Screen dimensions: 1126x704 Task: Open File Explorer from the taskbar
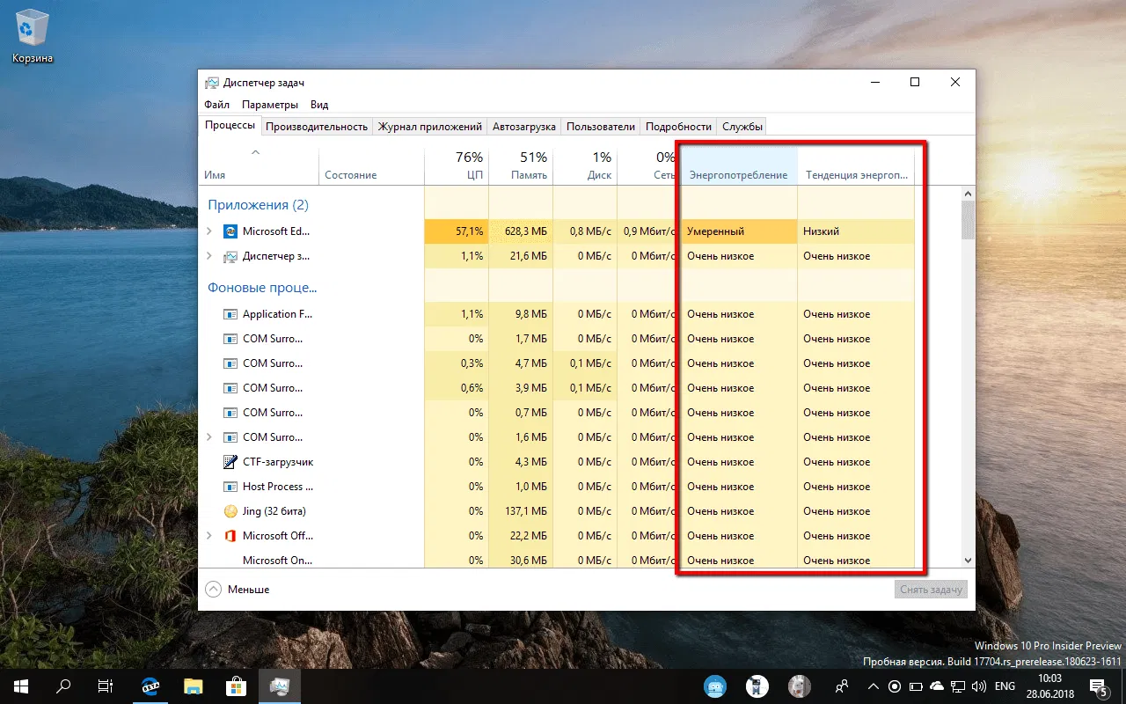(x=193, y=686)
